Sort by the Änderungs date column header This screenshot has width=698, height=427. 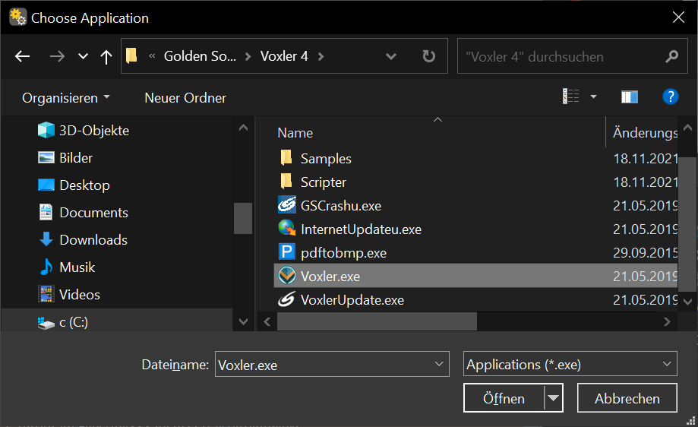point(645,133)
